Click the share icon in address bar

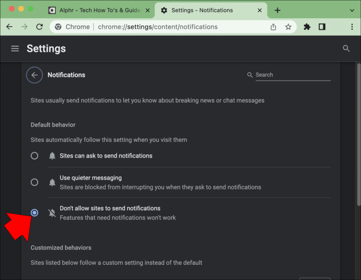click(x=273, y=27)
